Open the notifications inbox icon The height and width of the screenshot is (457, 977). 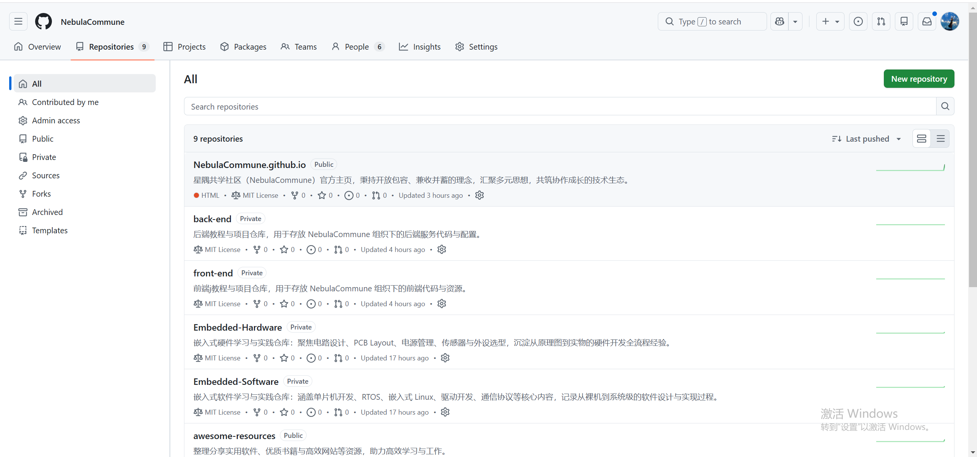point(927,21)
